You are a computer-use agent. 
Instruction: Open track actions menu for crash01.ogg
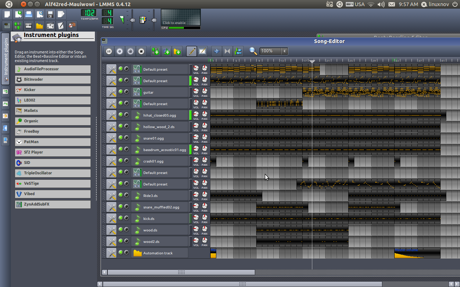(111, 161)
